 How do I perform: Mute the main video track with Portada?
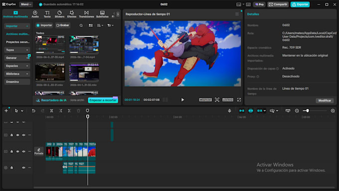coord(23,152)
